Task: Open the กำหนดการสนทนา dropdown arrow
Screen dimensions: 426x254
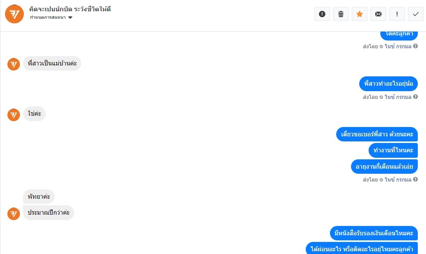Action: 70,18
